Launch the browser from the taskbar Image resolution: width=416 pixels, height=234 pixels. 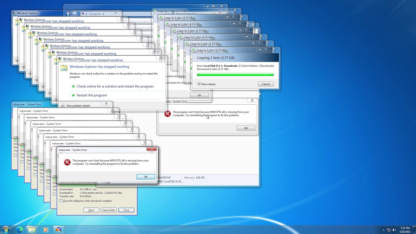[x=19, y=230]
